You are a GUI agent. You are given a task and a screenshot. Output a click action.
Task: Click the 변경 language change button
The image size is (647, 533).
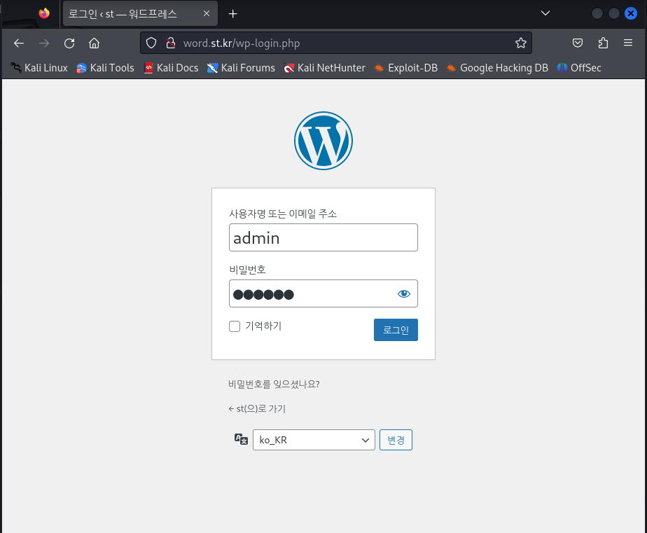[x=396, y=440]
